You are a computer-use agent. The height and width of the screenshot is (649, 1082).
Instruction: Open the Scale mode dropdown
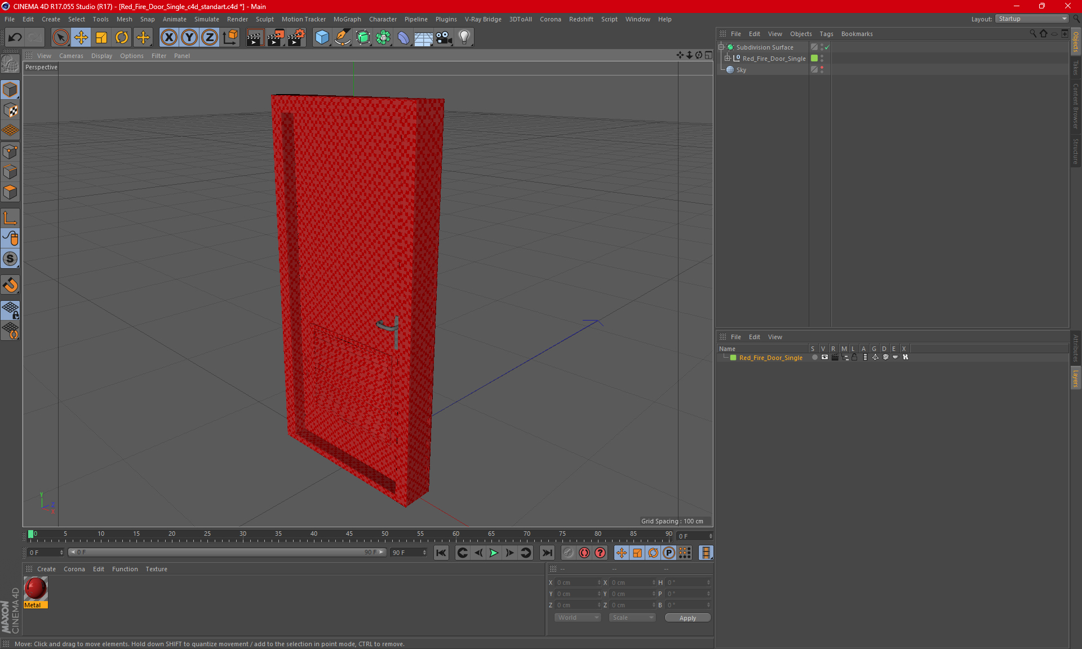point(632,617)
